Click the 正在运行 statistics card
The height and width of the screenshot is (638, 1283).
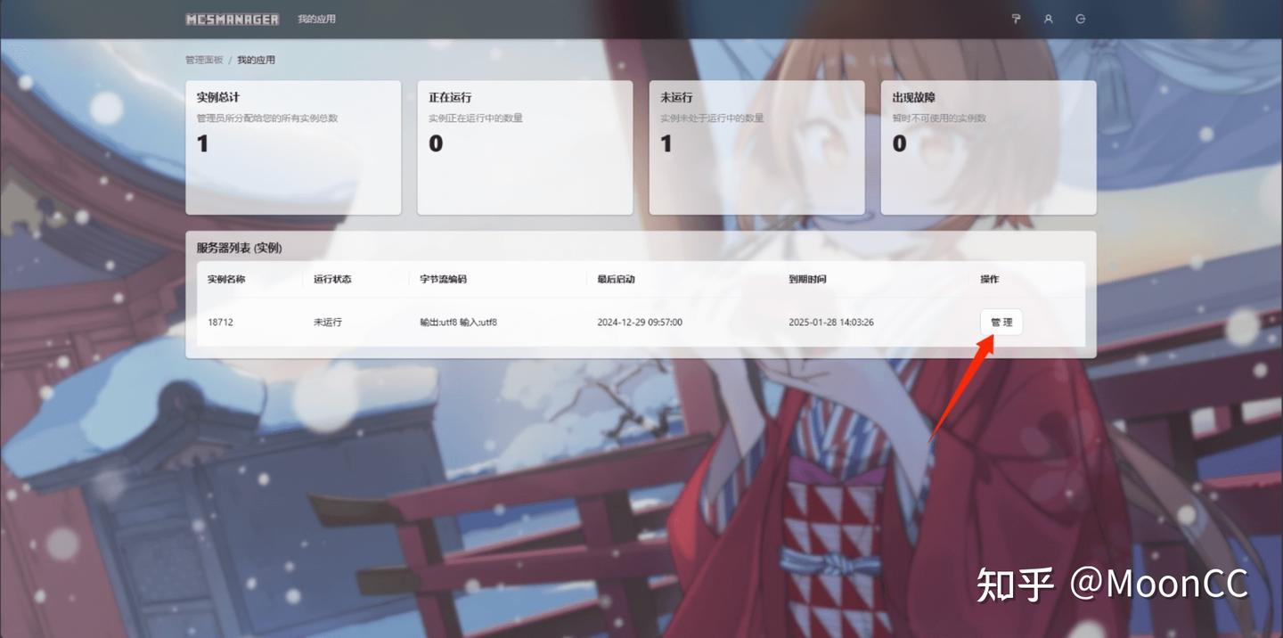coord(525,147)
